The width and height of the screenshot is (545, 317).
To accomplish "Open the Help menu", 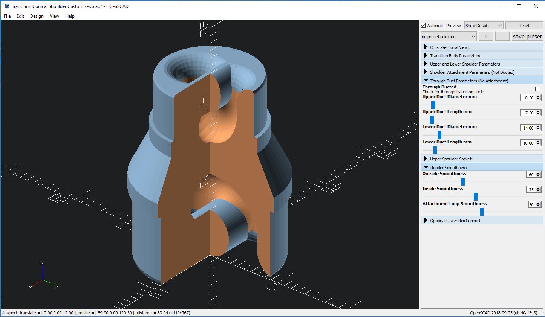I will click(x=70, y=16).
